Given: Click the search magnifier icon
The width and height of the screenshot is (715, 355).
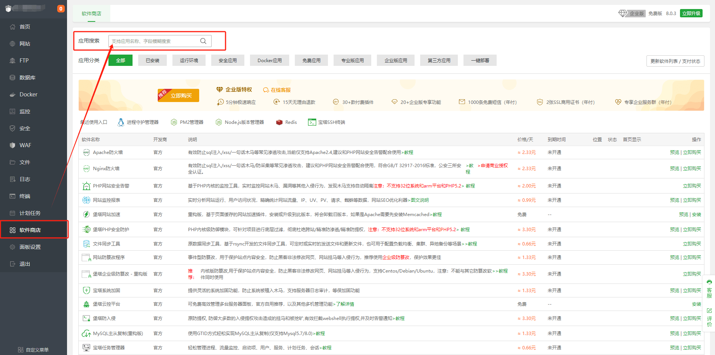Looking at the screenshot, I should click(203, 41).
